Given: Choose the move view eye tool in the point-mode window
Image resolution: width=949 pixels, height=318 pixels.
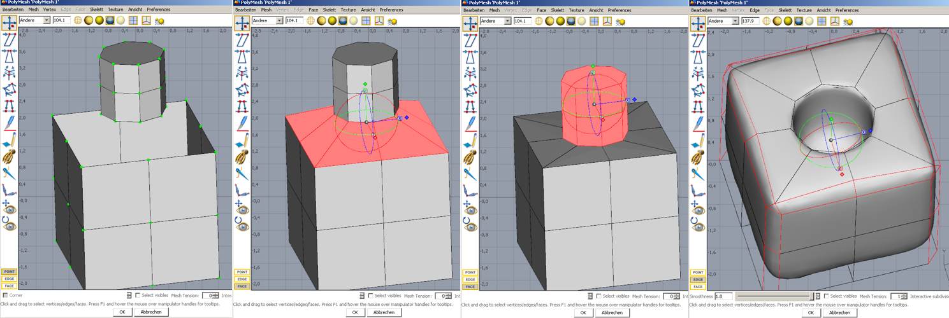Looking at the screenshot, I should [10, 206].
